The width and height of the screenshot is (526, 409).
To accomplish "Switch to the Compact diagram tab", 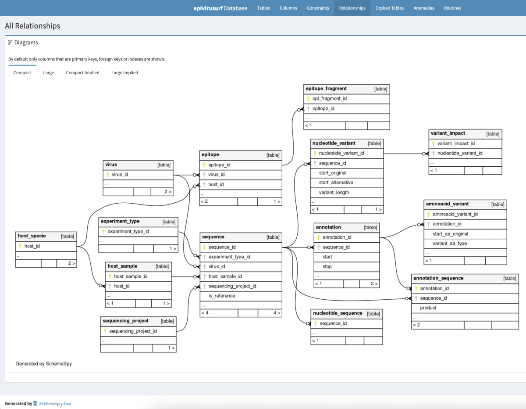I will point(22,72).
